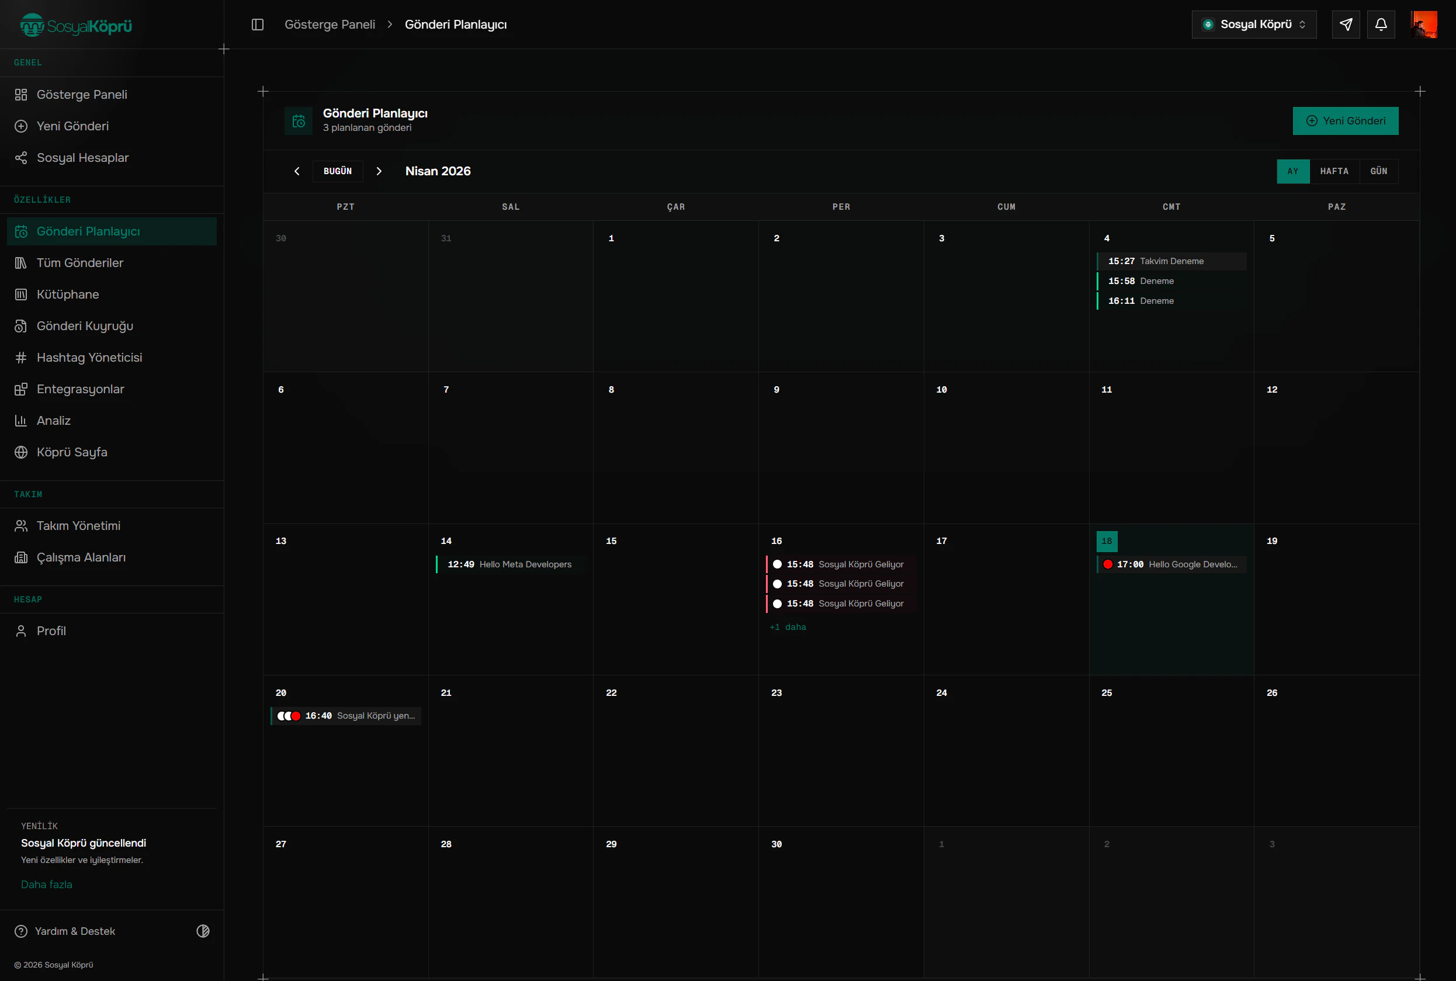Click the Takım Yönetimi people icon
The image size is (1456, 981).
pos(21,525)
